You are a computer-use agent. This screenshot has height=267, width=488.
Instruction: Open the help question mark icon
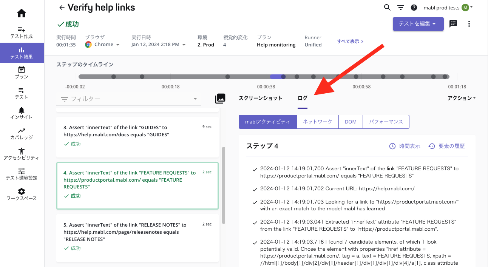(x=414, y=8)
